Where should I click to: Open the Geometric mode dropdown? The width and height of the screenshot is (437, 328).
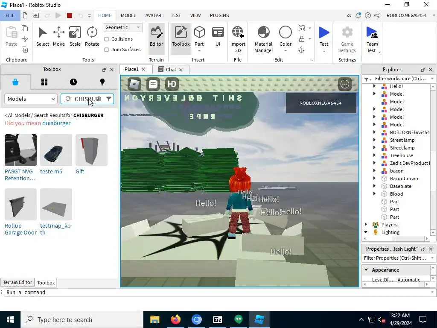point(123,27)
